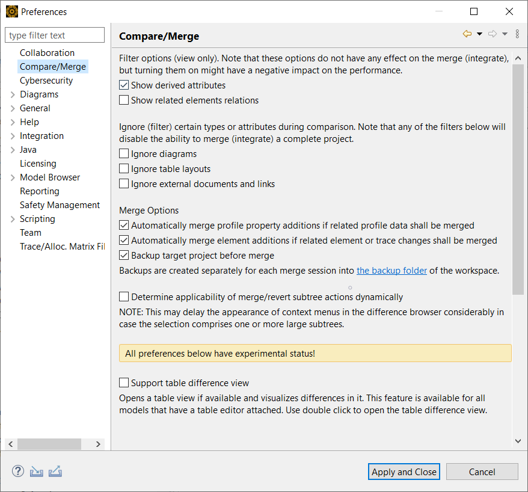This screenshot has width=528, height=492.
Task: Select Cybersecurity in the preferences tree
Action: click(x=46, y=81)
